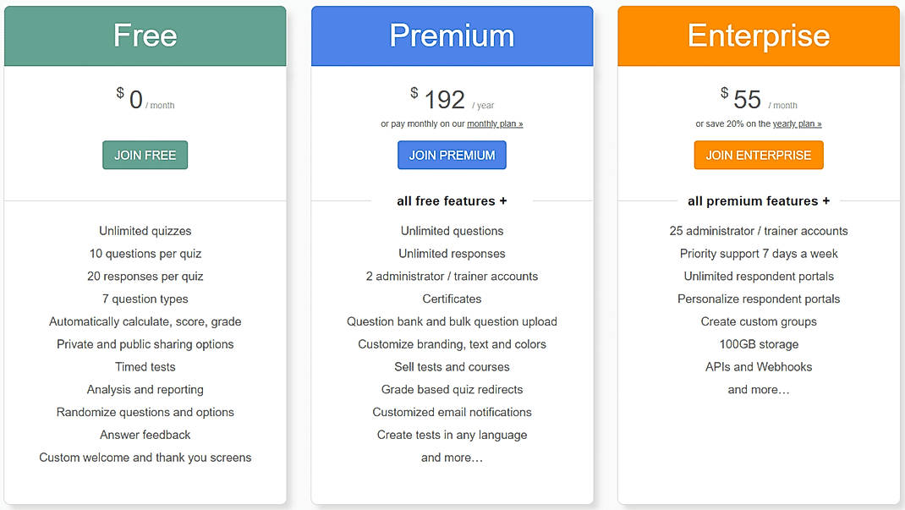Viewport: 905px width, 510px height.
Task: Click the JOIN FREE button
Action: pyautogui.click(x=145, y=155)
